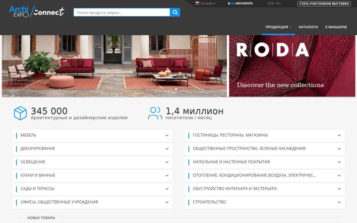Expand Напольные и настенные покрытия category
Image resolution: width=357 pixels, height=223 pixels.
265,162
